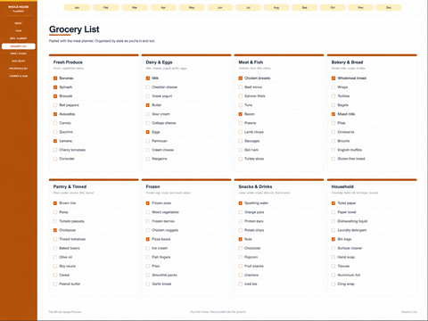Check the Cherry tomatoes checkbox
The image size is (428, 321).
(55, 150)
